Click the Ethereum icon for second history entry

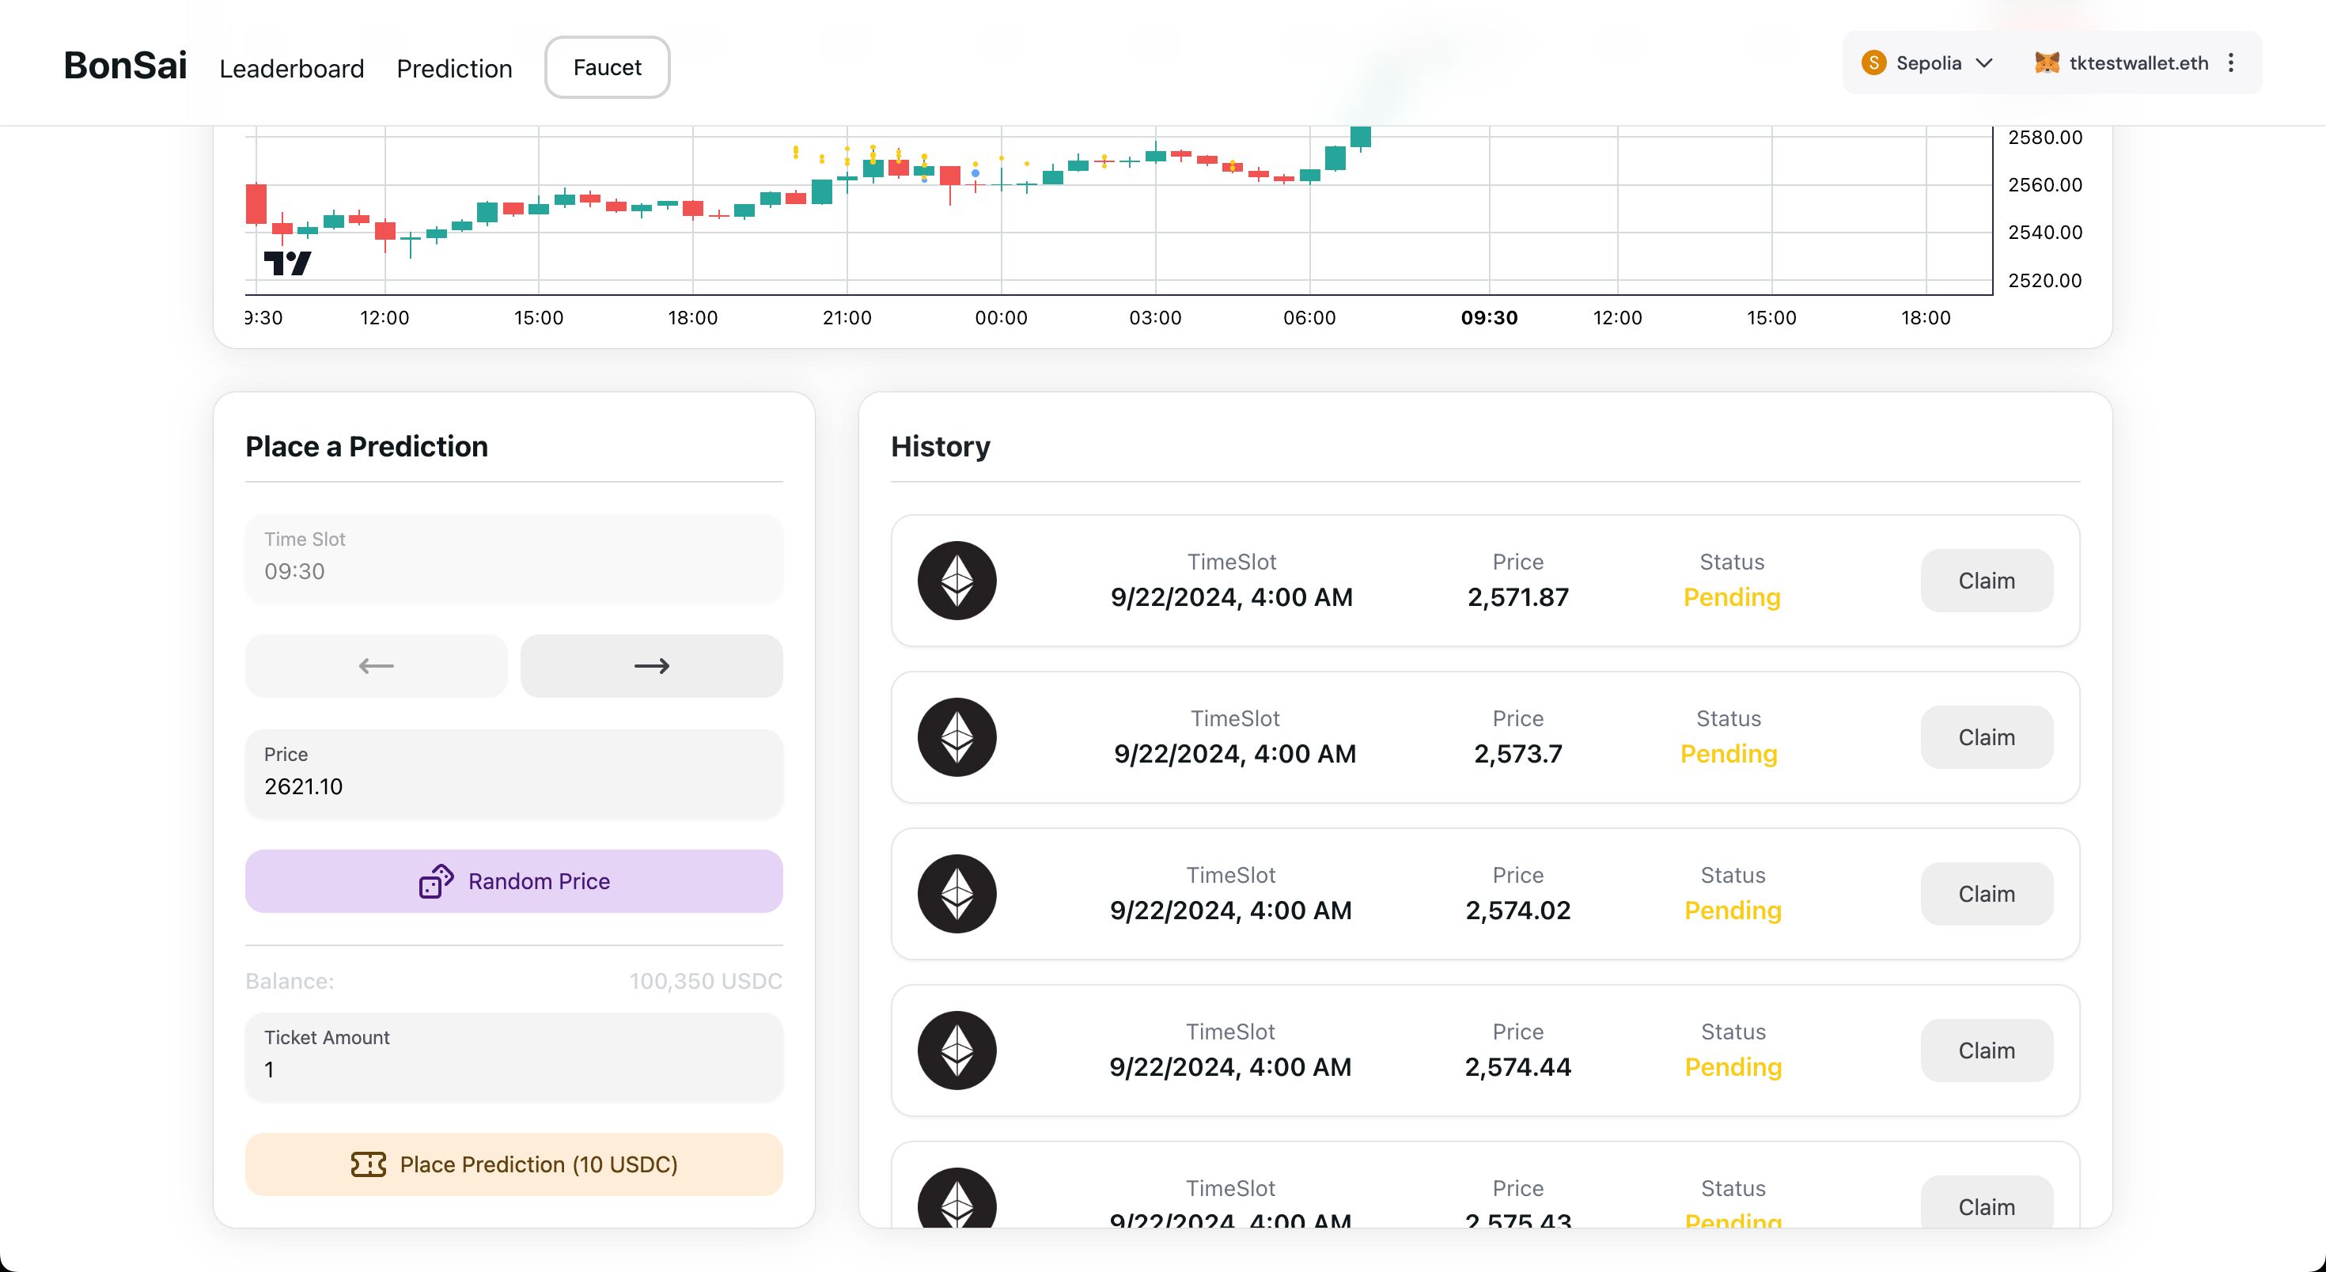click(957, 736)
